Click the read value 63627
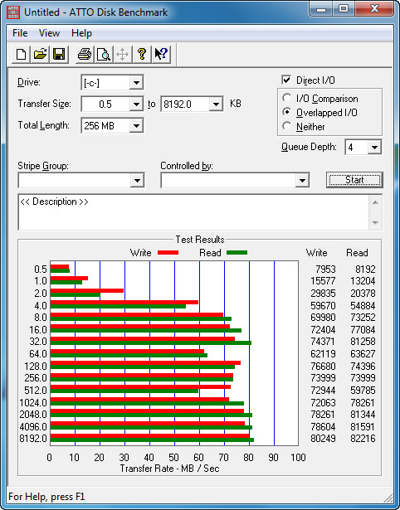Image resolution: width=400 pixels, height=510 pixels. click(363, 354)
